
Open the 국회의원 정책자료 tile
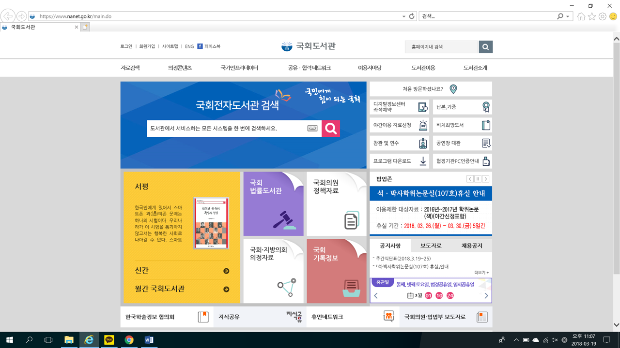337,204
